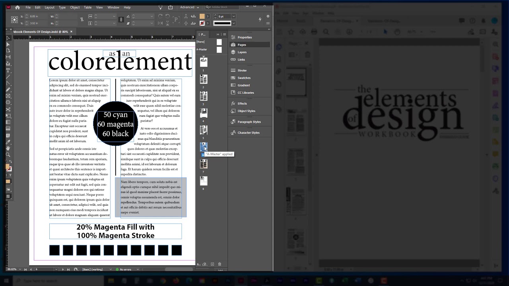Select the Scissors tool
The width and height of the screenshot is (509, 286).
(8, 109)
